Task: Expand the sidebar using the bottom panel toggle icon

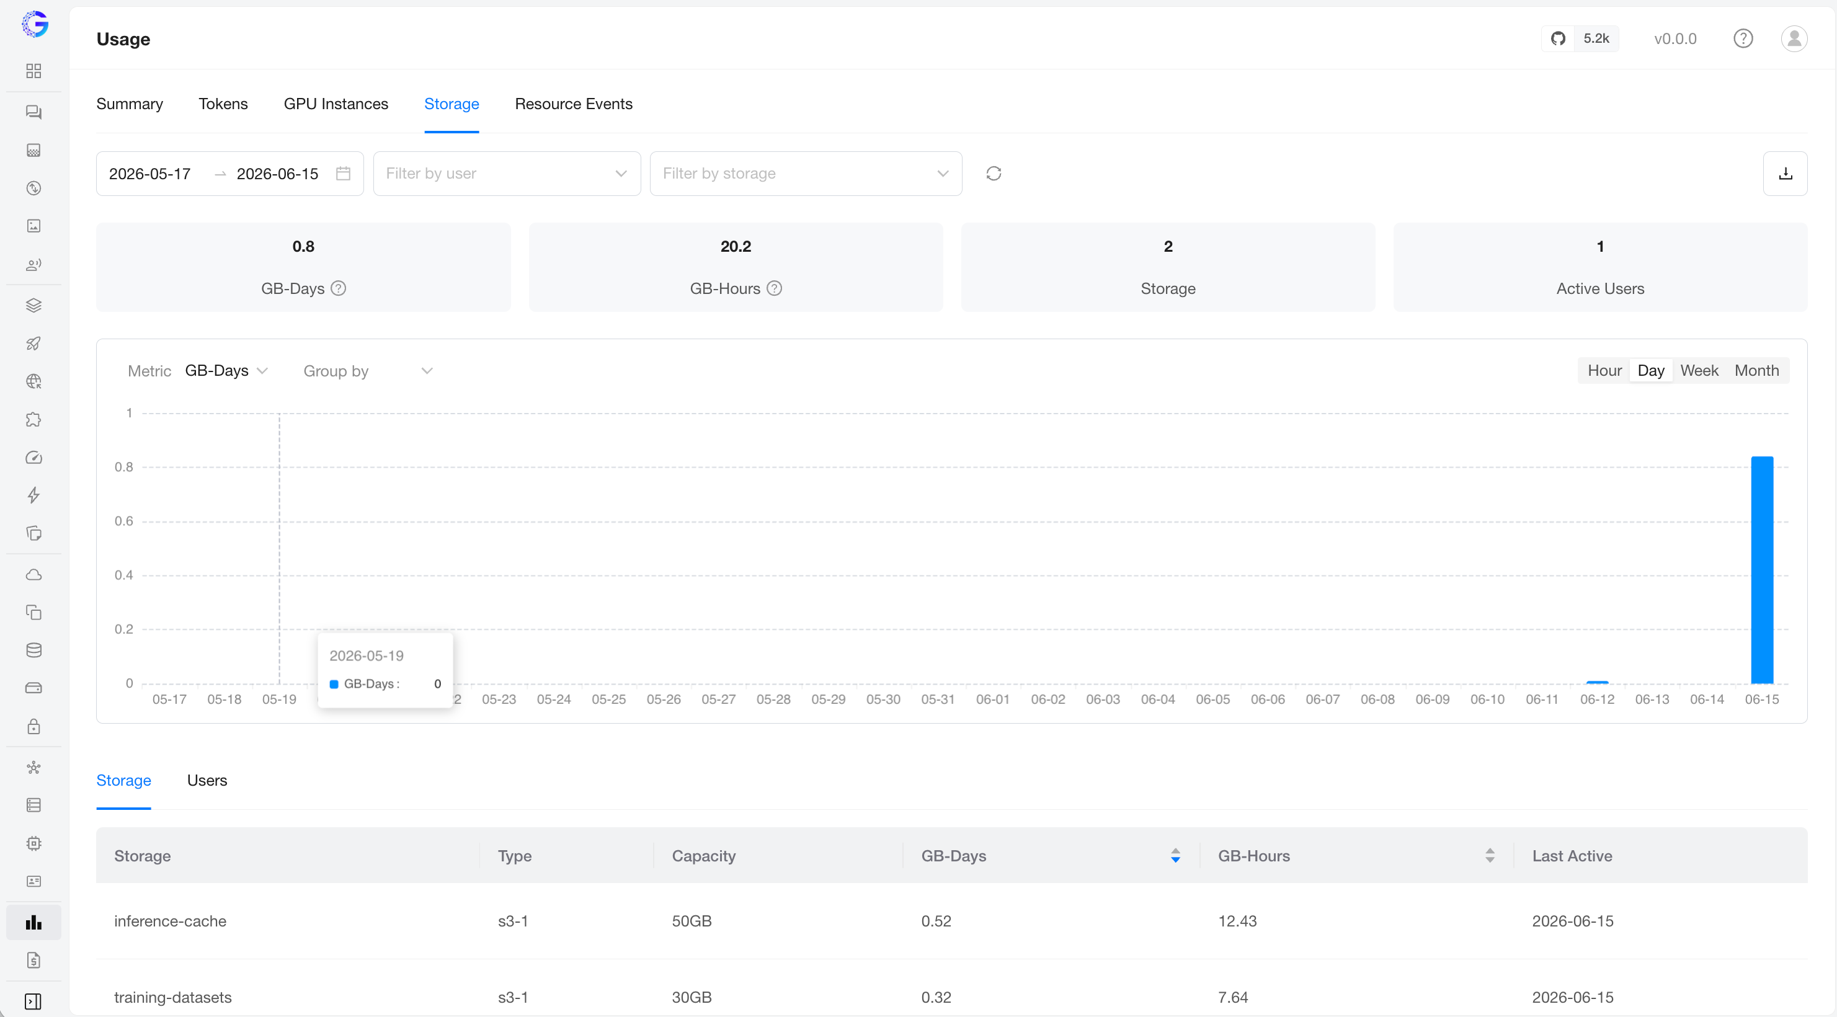Action: point(33,1001)
